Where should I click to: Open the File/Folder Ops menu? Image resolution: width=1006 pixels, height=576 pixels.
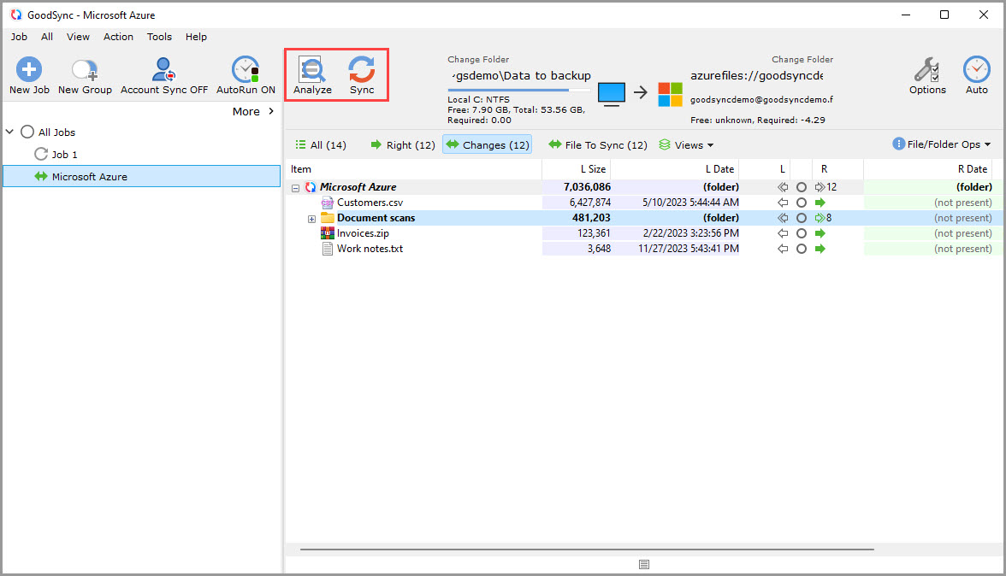(941, 144)
